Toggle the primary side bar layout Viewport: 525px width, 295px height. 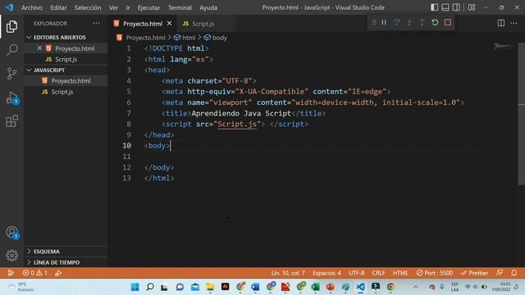[x=434, y=7]
